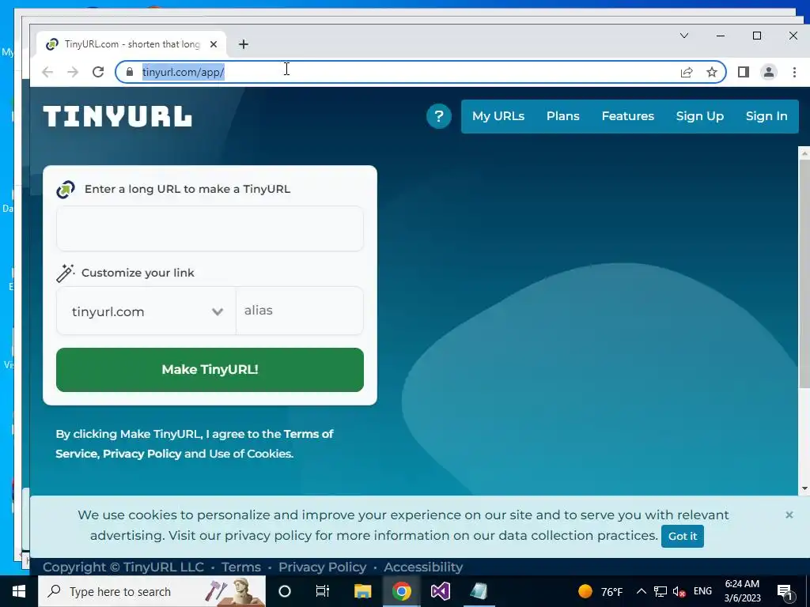Click the magic wand Customize icon
The image size is (810, 607).
coord(66,273)
